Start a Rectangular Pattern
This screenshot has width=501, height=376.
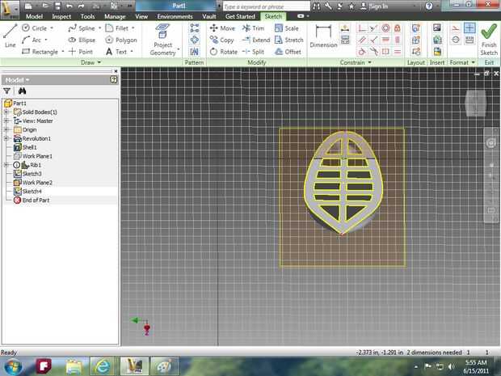click(x=194, y=28)
